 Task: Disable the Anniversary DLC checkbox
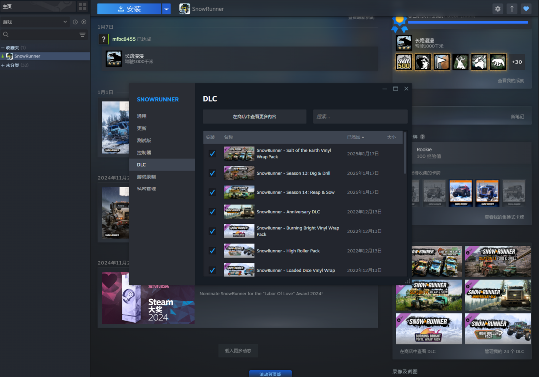coord(212,212)
